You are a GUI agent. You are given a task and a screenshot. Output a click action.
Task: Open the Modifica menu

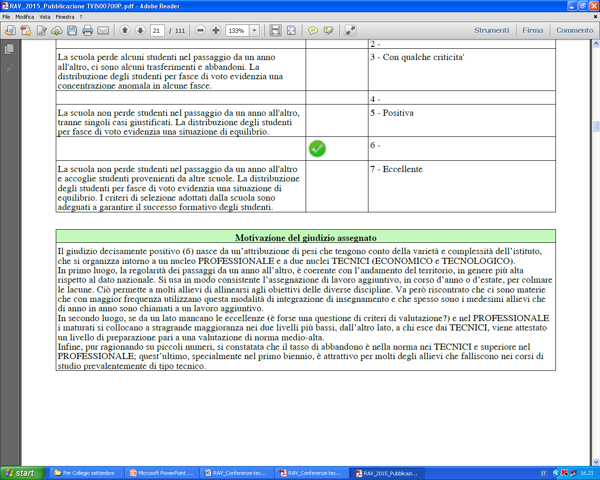(24, 16)
